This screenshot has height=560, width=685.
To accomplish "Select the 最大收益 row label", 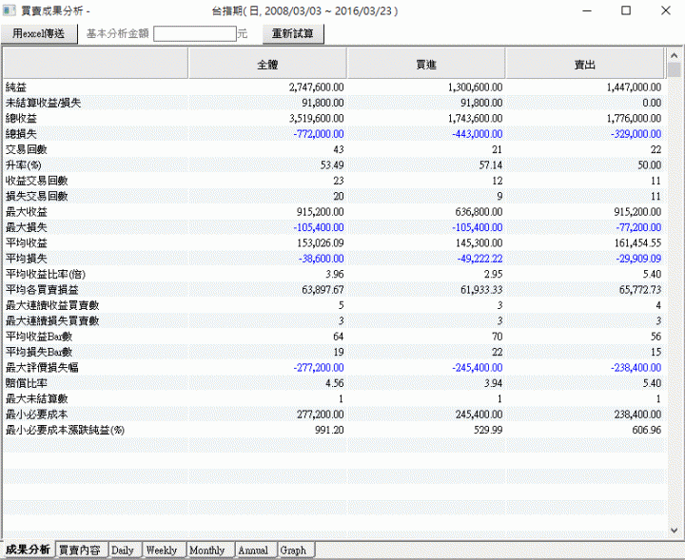I will pyautogui.click(x=27, y=212).
